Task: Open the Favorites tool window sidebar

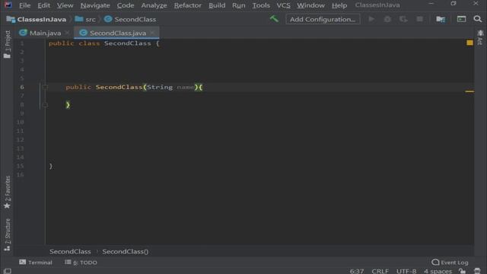Action: click(x=7, y=193)
